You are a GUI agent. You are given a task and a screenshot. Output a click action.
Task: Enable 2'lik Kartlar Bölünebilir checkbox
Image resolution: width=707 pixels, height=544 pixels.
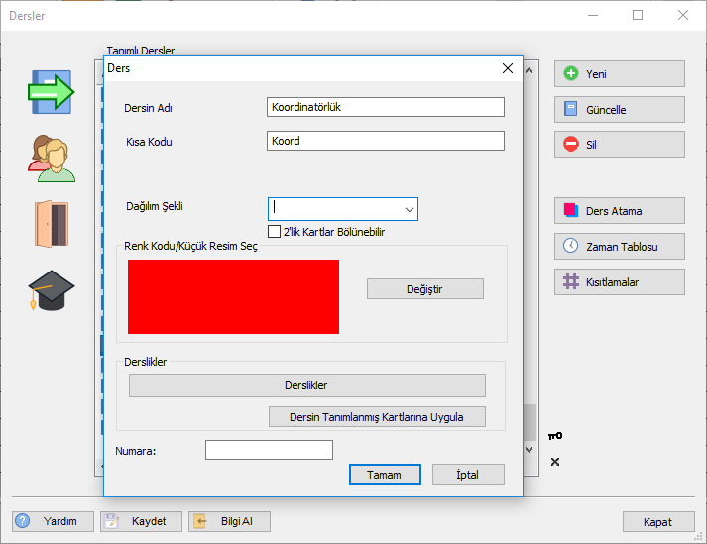tap(274, 232)
